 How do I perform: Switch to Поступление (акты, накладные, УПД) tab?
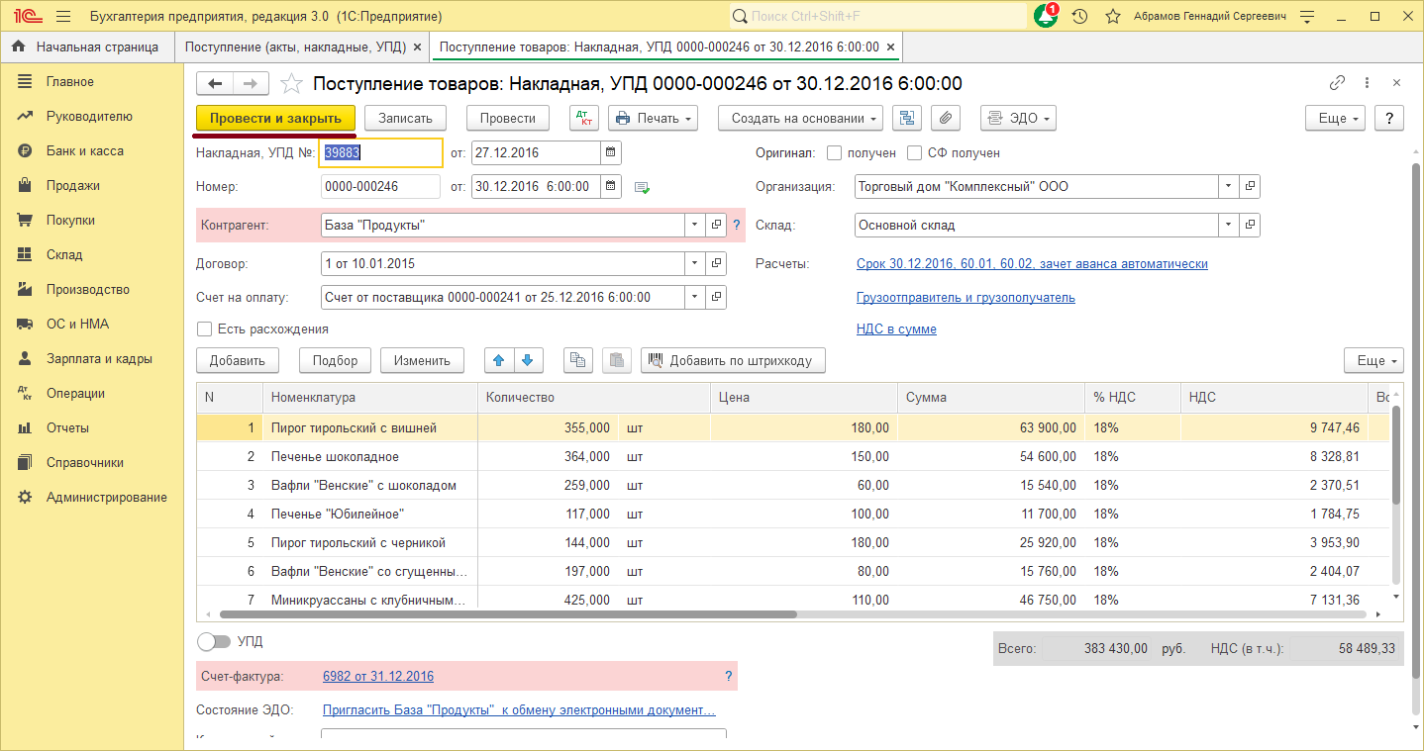click(294, 47)
